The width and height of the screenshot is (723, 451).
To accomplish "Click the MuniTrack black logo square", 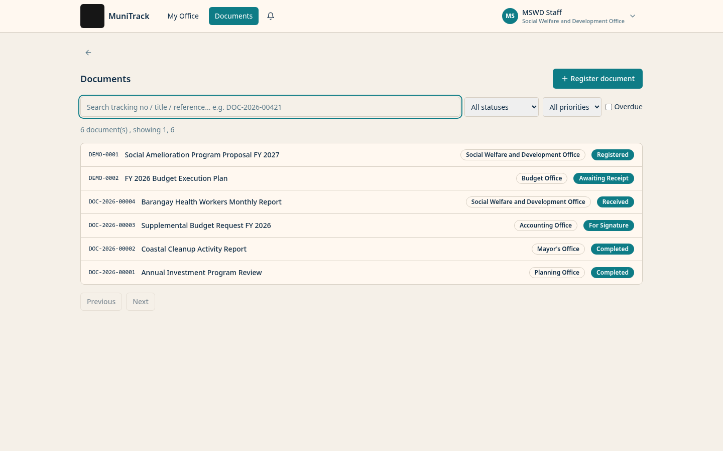I will pyautogui.click(x=92, y=16).
